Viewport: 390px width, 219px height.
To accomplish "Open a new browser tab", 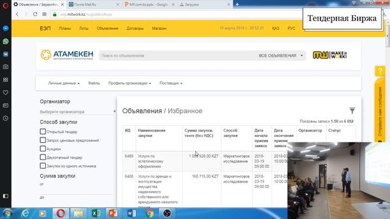I will click(x=237, y=4).
